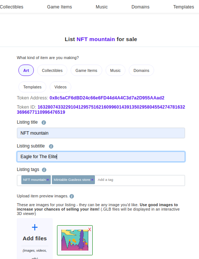Focus the Listing title input field

coord(101,133)
